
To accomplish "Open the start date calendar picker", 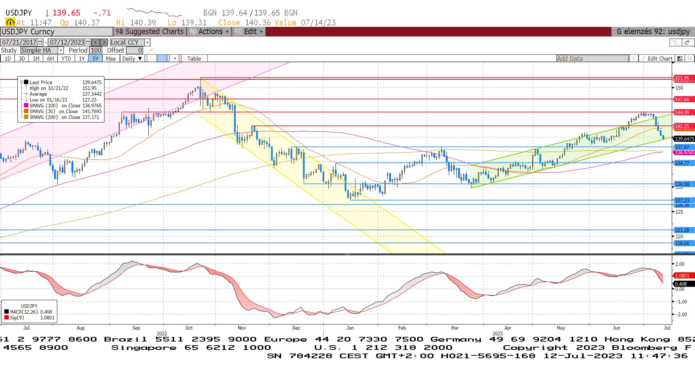I will pyautogui.click(x=40, y=42).
